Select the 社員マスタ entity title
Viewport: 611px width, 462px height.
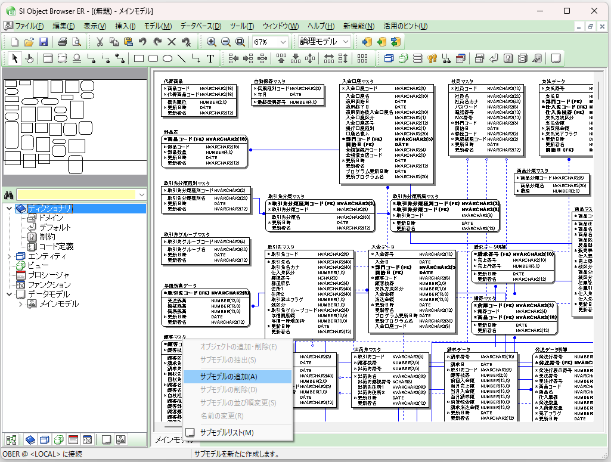click(462, 82)
